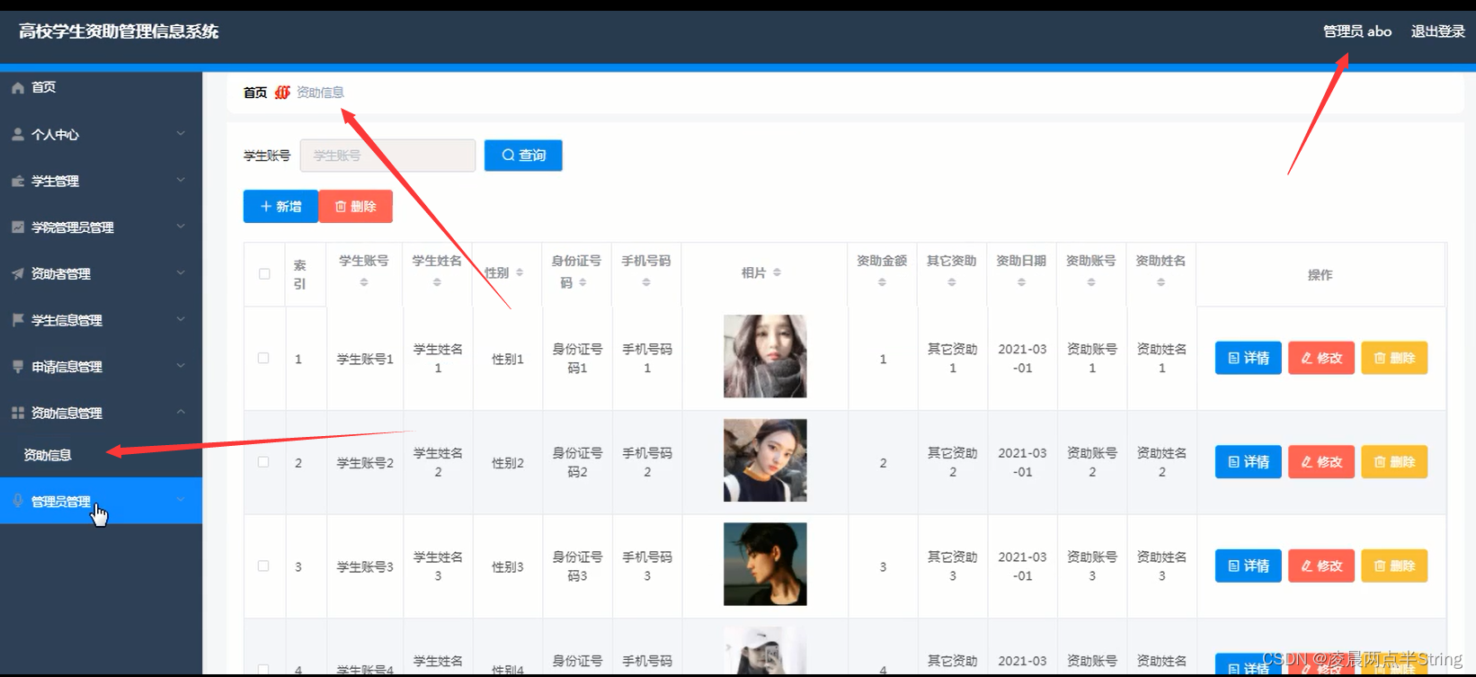Image resolution: width=1476 pixels, height=677 pixels.
Task: Collapse the 资助信息管理 menu chevron
Action: click(x=181, y=412)
